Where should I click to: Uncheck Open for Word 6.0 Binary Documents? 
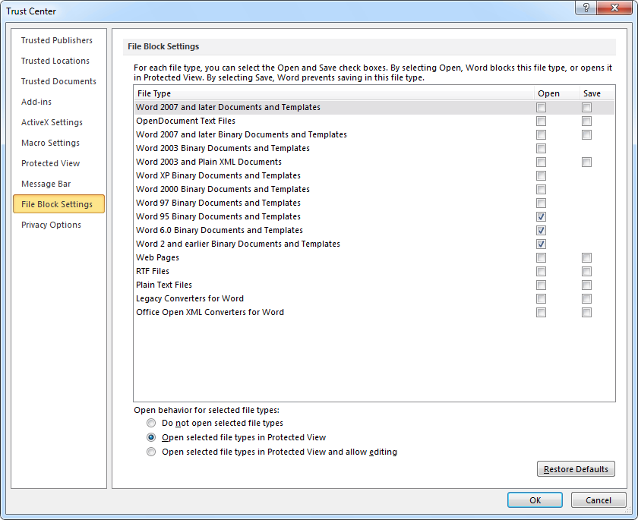click(541, 231)
